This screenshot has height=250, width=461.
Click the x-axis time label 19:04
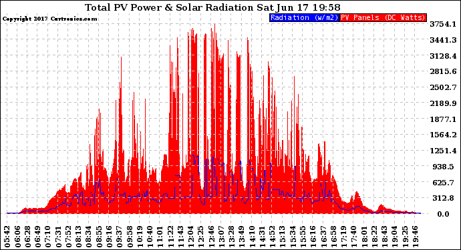(x=395, y=237)
